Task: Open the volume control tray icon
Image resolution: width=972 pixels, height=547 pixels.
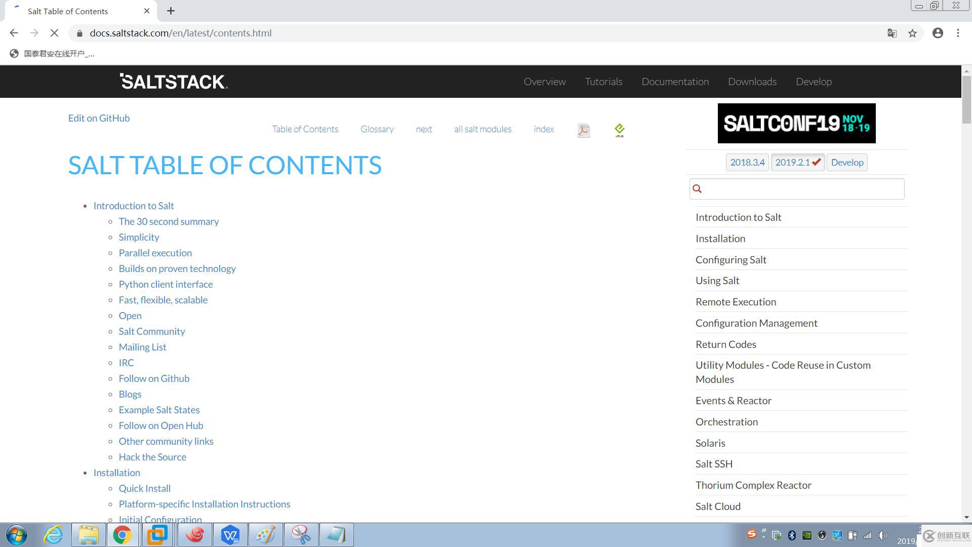Action: [x=883, y=535]
